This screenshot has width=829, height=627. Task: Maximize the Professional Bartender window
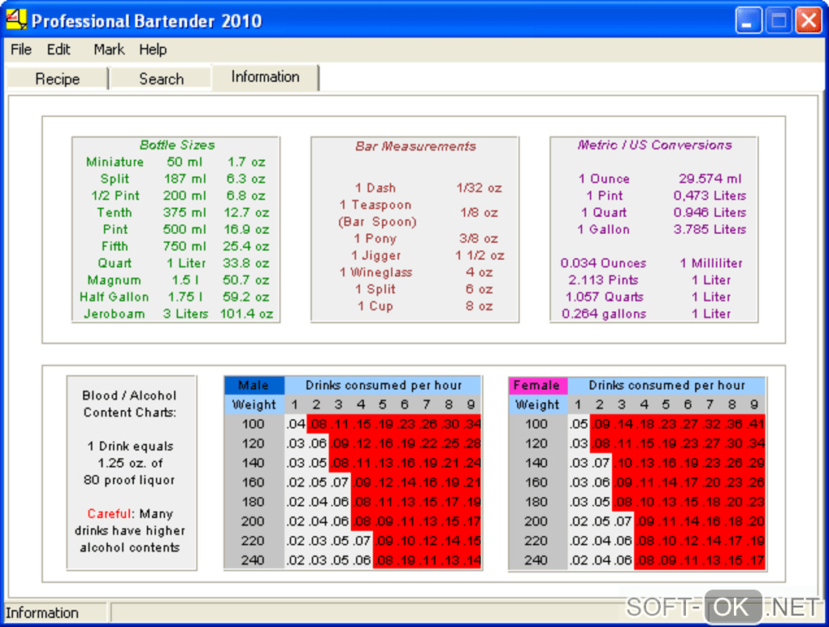[x=779, y=20]
